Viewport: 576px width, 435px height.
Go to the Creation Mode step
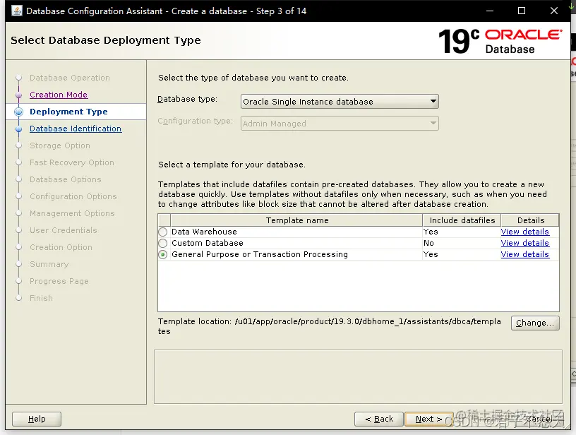click(x=59, y=95)
